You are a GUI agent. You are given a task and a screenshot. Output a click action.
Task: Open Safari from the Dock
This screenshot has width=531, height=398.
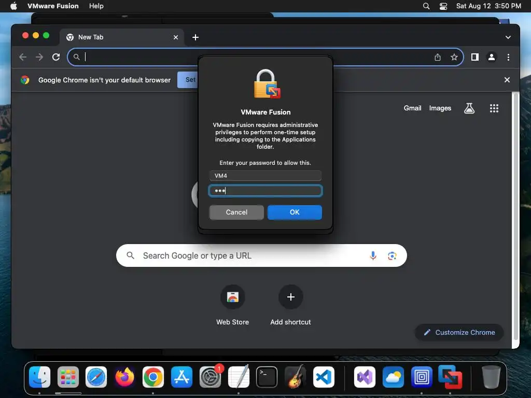pyautogui.click(x=96, y=377)
